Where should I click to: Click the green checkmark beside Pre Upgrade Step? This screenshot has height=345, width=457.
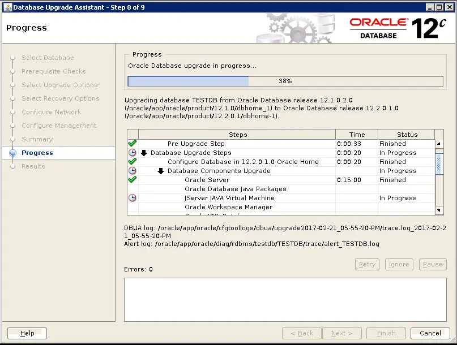coord(133,143)
